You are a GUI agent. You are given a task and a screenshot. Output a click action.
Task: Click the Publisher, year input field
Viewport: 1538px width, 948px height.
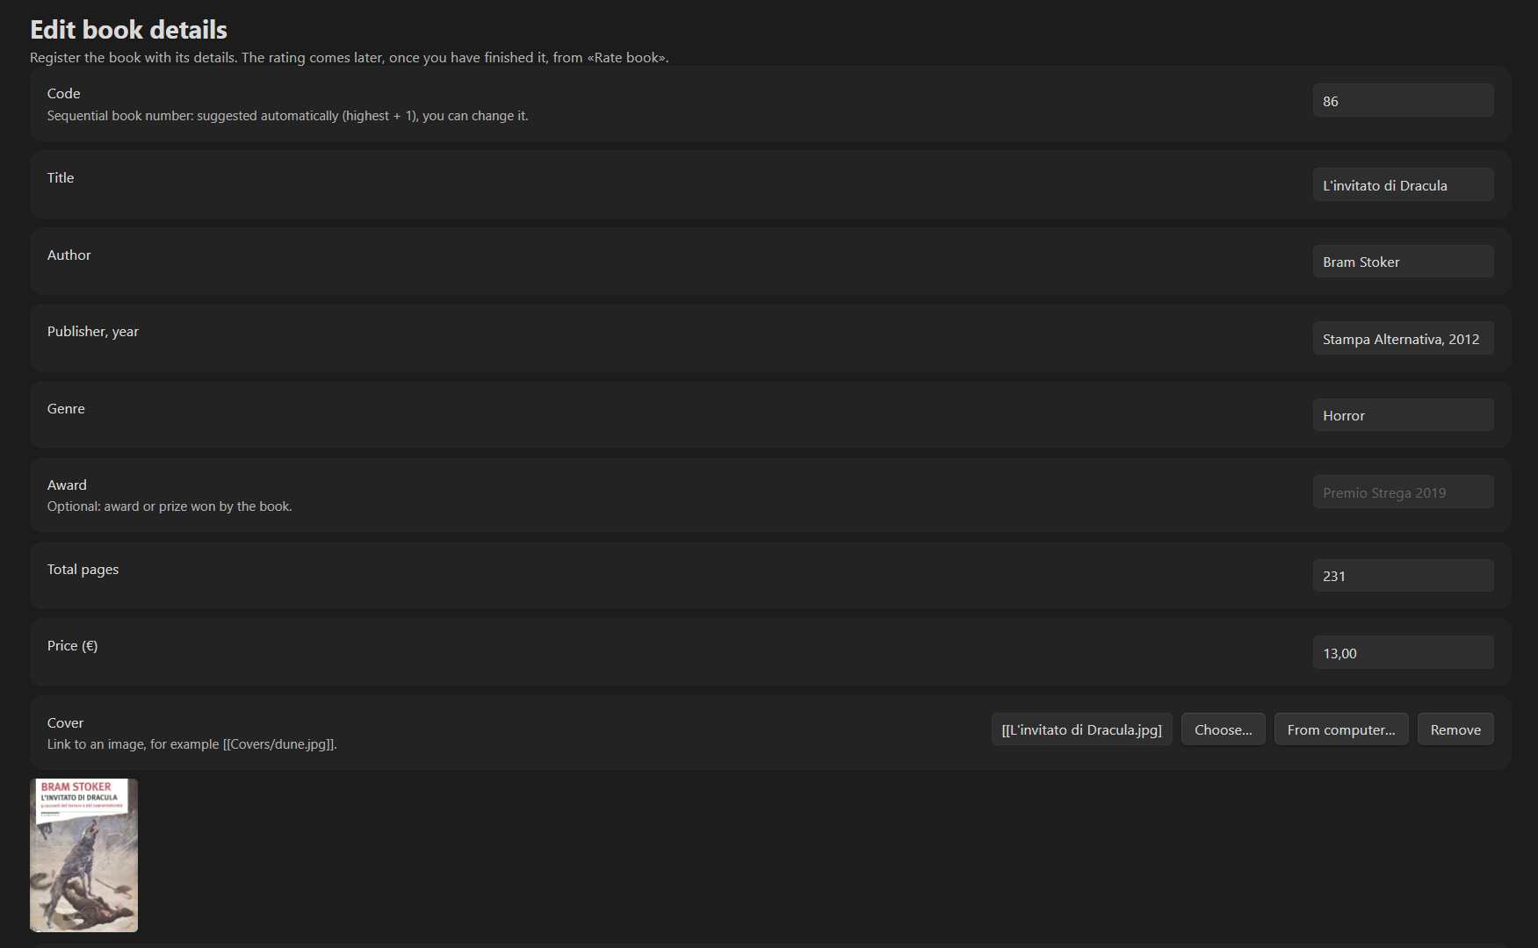(x=1403, y=339)
